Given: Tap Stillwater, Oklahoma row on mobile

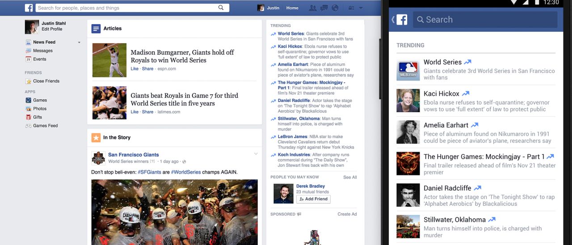Looking at the screenshot, I should (x=476, y=227).
